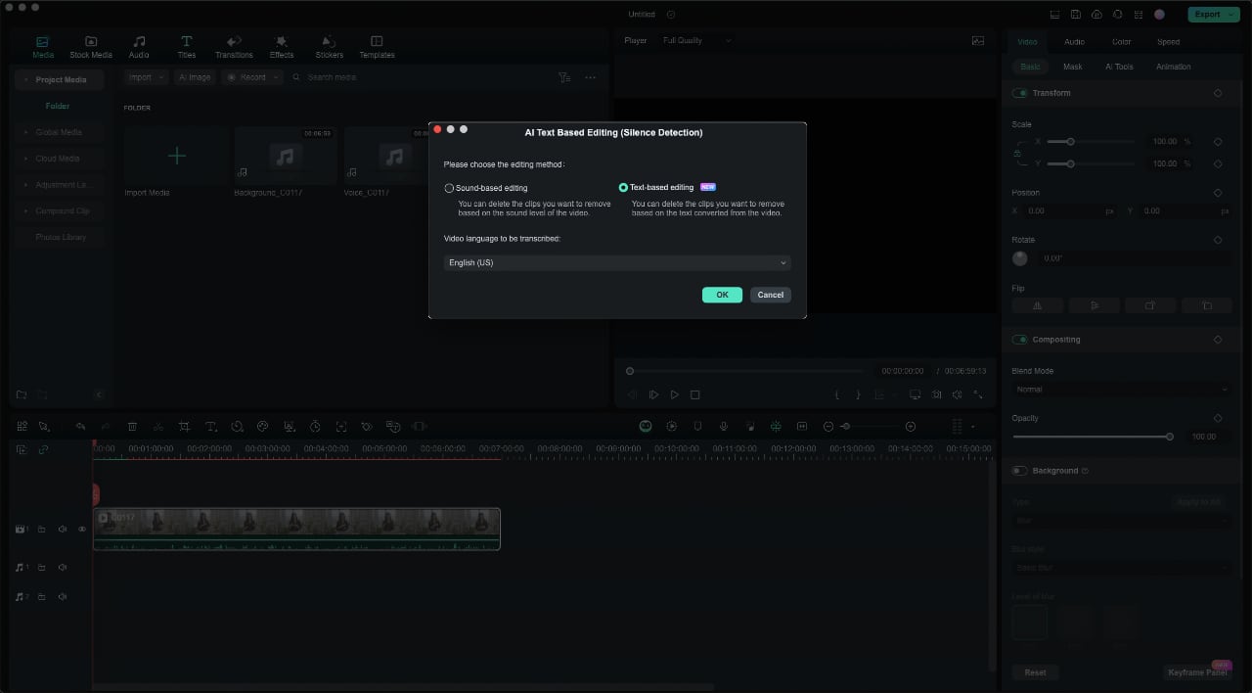Image resolution: width=1252 pixels, height=693 pixels.
Task: Click the color palette icon in timeline toolbar
Action: pos(263,427)
